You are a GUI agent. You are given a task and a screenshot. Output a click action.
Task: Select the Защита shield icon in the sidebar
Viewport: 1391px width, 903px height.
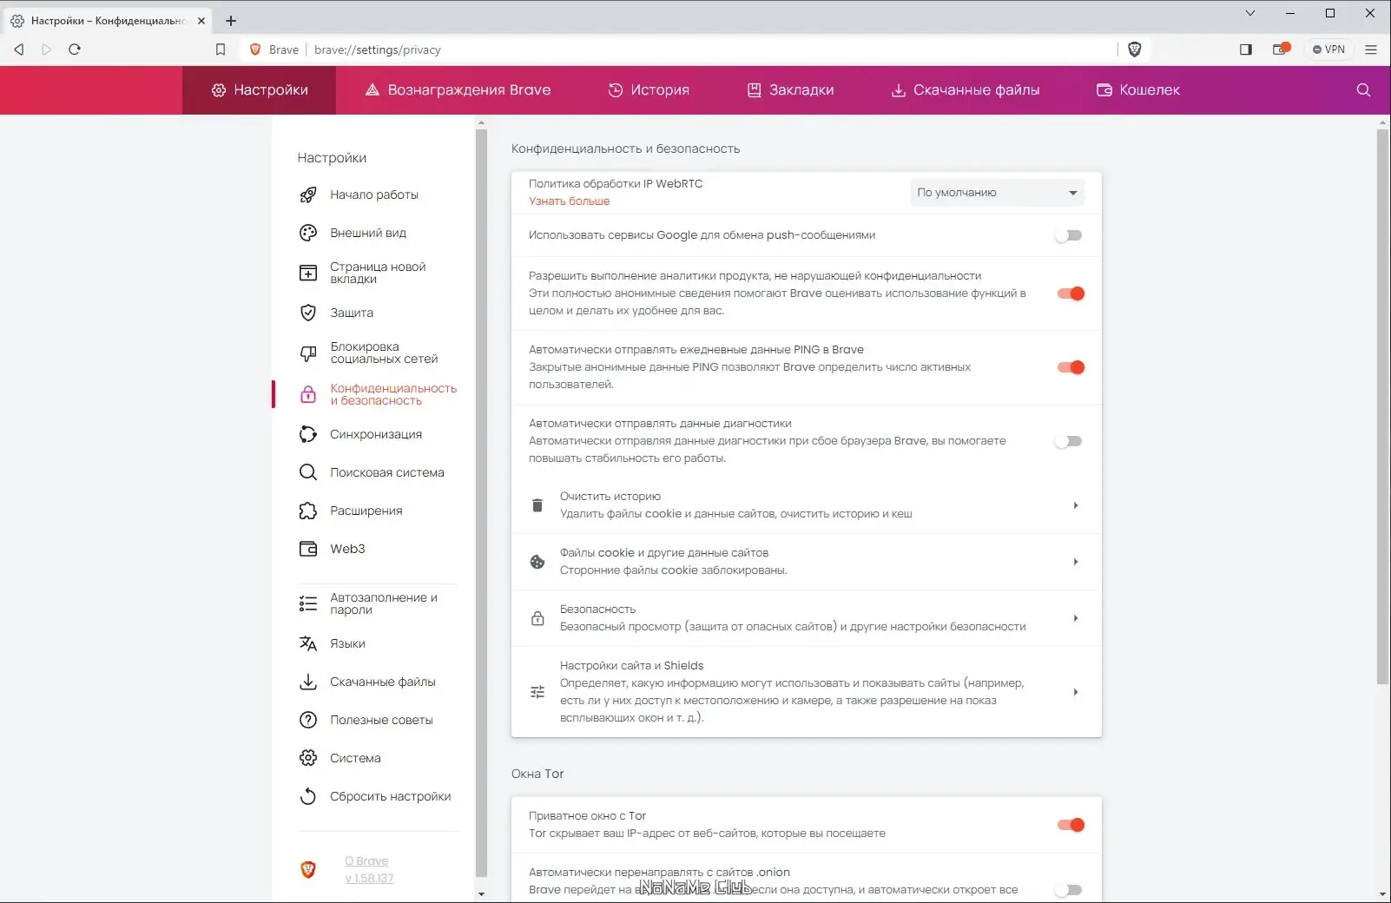click(x=308, y=313)
